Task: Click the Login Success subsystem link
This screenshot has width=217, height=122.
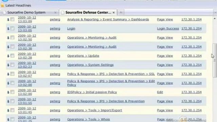Action: [168, 28]
